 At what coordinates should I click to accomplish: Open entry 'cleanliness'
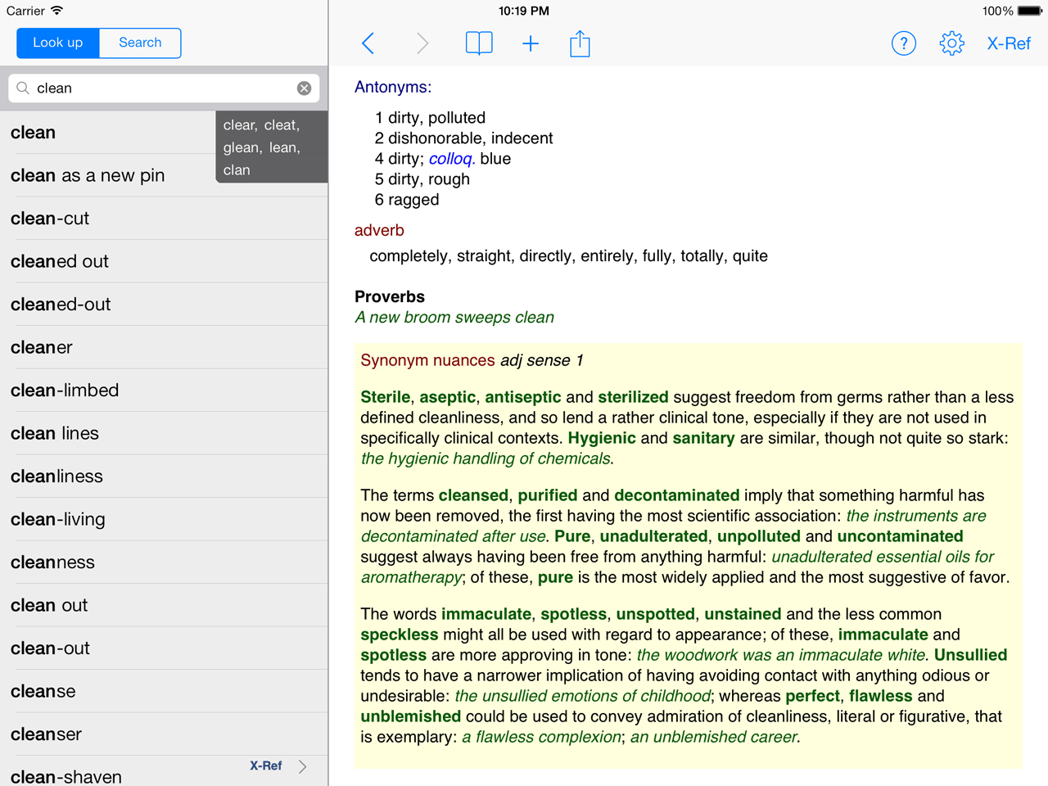point(164,477)
